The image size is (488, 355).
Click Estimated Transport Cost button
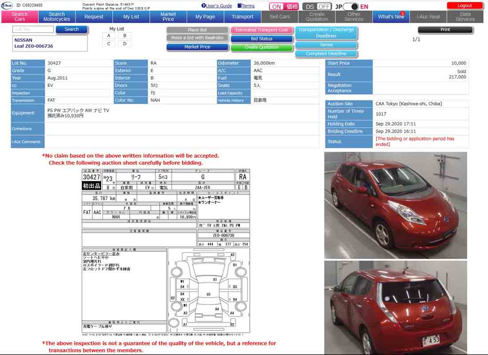[262, 30]
